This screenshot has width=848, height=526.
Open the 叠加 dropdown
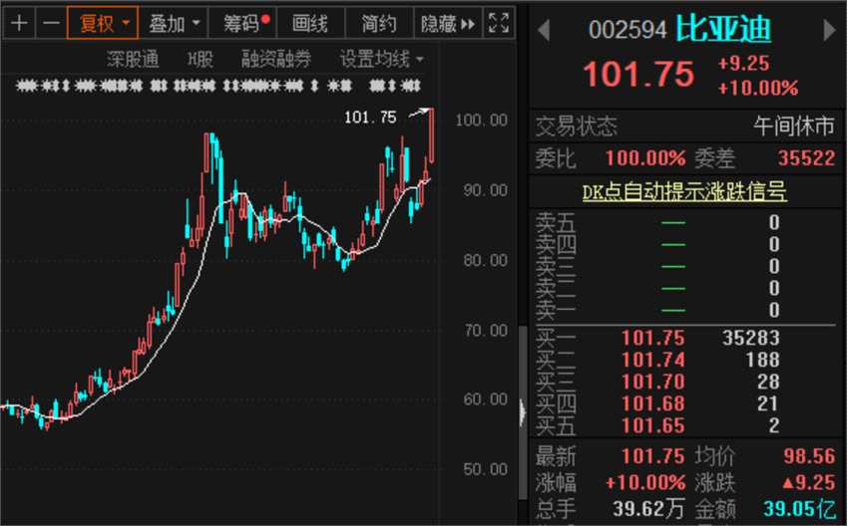coord(174,23)
